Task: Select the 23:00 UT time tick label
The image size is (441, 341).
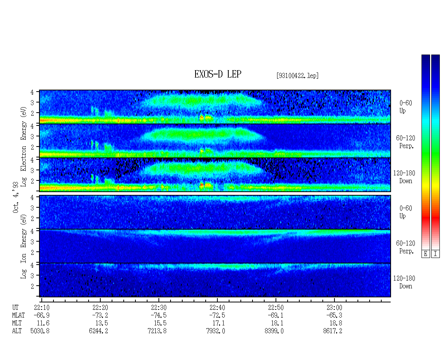Action: pos(334,307)
